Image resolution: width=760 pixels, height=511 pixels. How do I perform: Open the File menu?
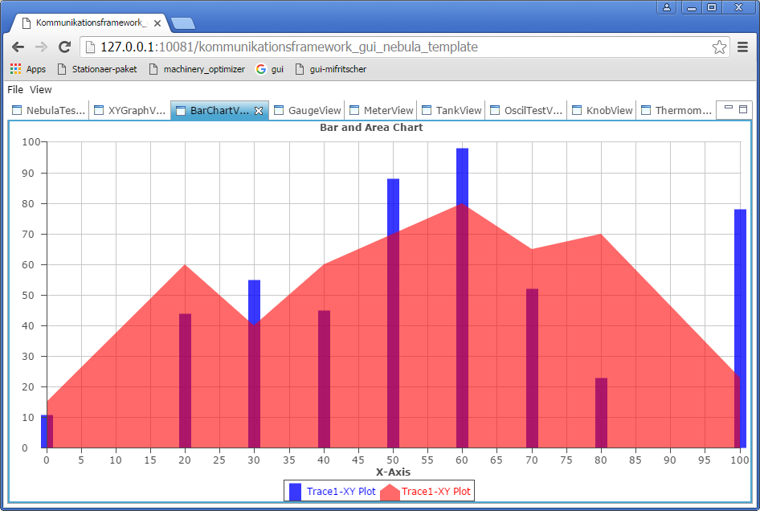(15, 90)
